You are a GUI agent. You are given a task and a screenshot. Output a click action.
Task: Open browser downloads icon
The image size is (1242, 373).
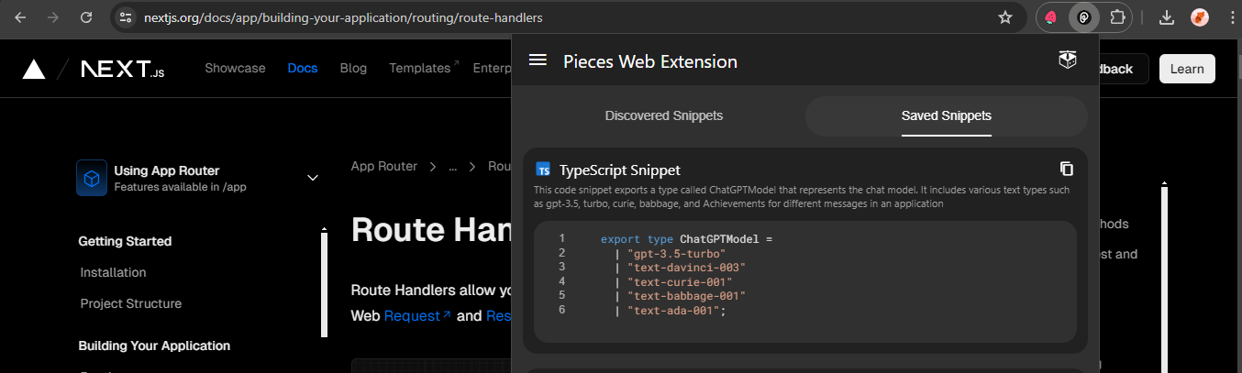click(1167, 17)
